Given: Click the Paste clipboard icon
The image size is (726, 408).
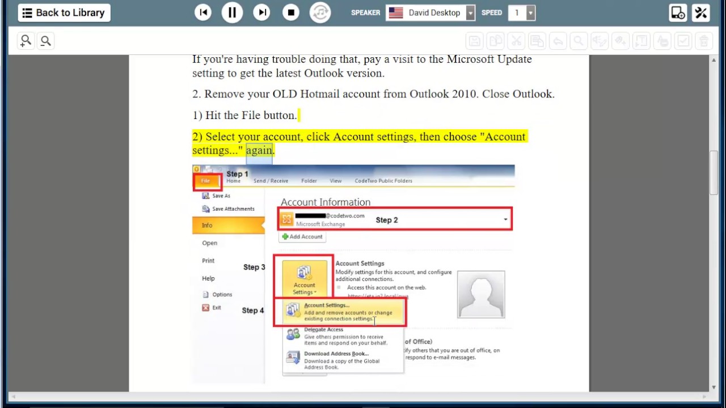Looking at the screenshot, I should pyautogui.click(x=537, y=41).
